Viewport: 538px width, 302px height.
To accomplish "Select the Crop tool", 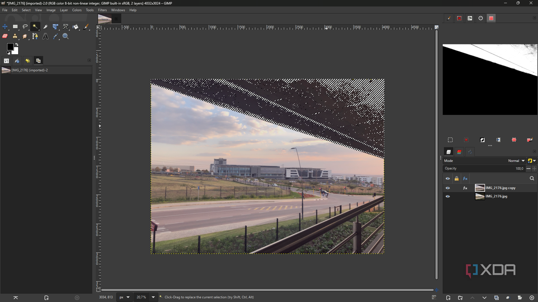I will coord(45,26).
